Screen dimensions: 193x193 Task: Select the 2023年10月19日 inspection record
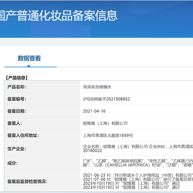coord(131,187)
